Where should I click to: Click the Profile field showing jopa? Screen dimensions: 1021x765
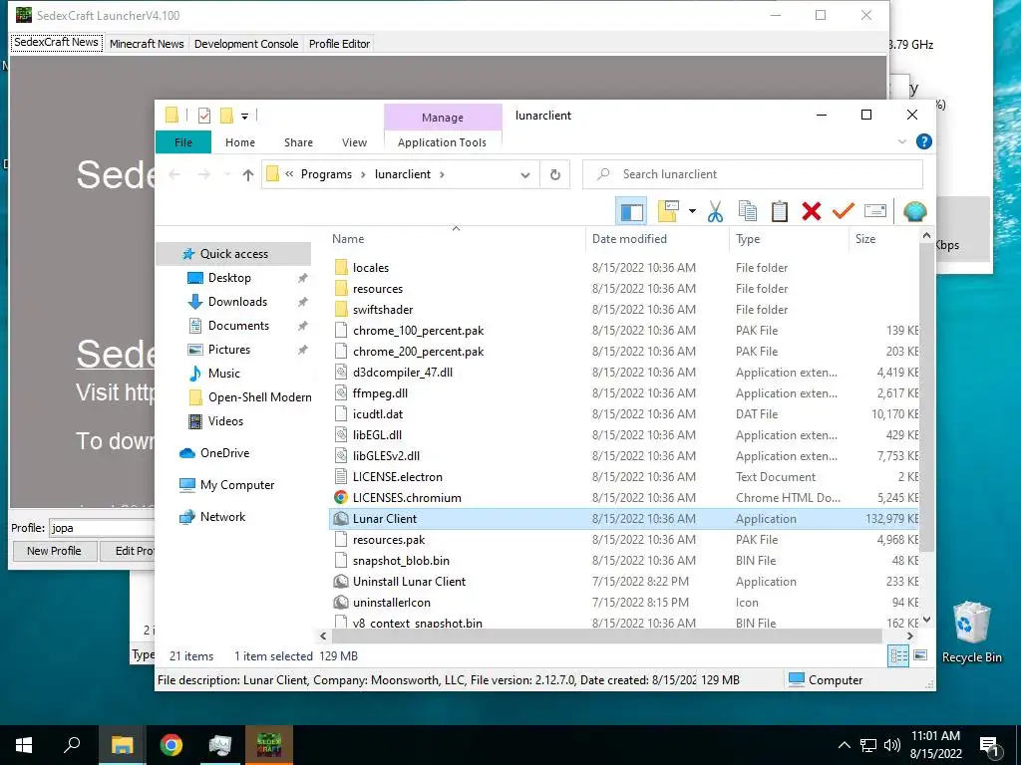click(x=102, y=528)
